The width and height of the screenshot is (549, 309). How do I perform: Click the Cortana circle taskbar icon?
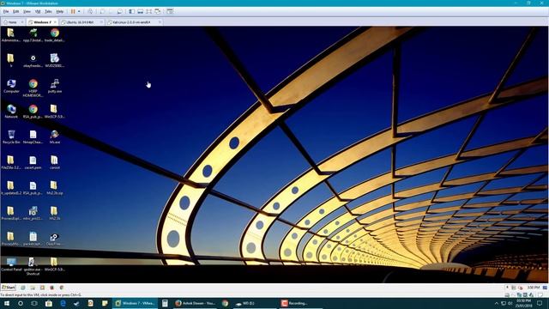pyautogui.click(x=21, y=303)
